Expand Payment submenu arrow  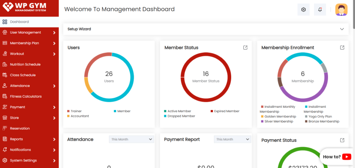(55, 107)
